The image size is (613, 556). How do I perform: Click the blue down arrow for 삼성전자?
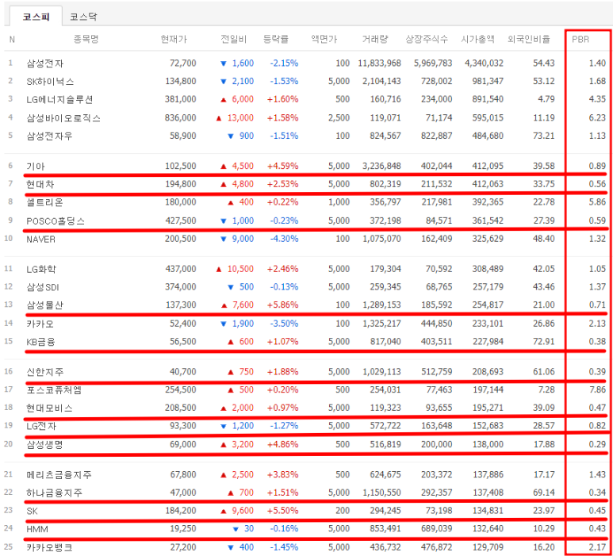click(x=224, y=63)
